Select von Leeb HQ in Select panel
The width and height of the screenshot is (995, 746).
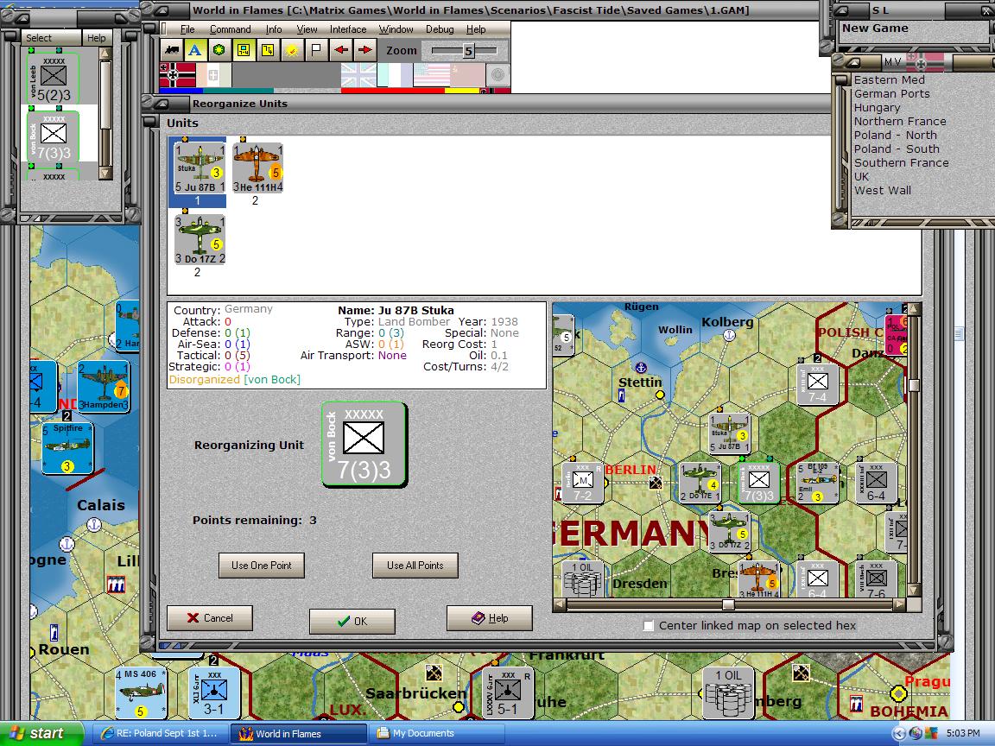54,78
